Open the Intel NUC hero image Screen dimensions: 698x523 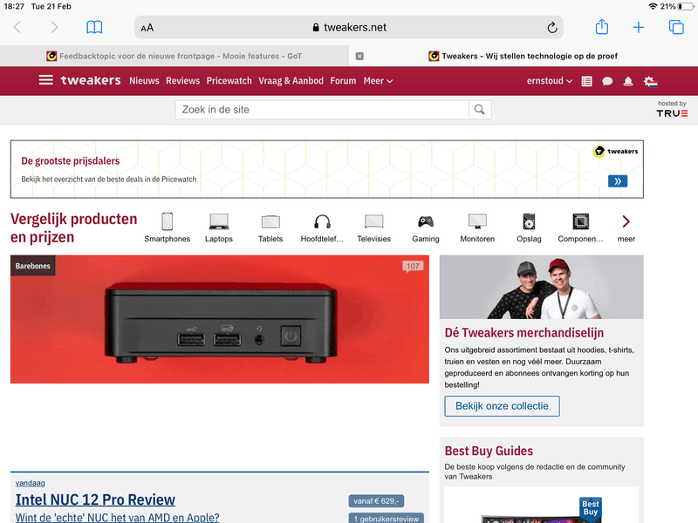click(x=220, y=319)
